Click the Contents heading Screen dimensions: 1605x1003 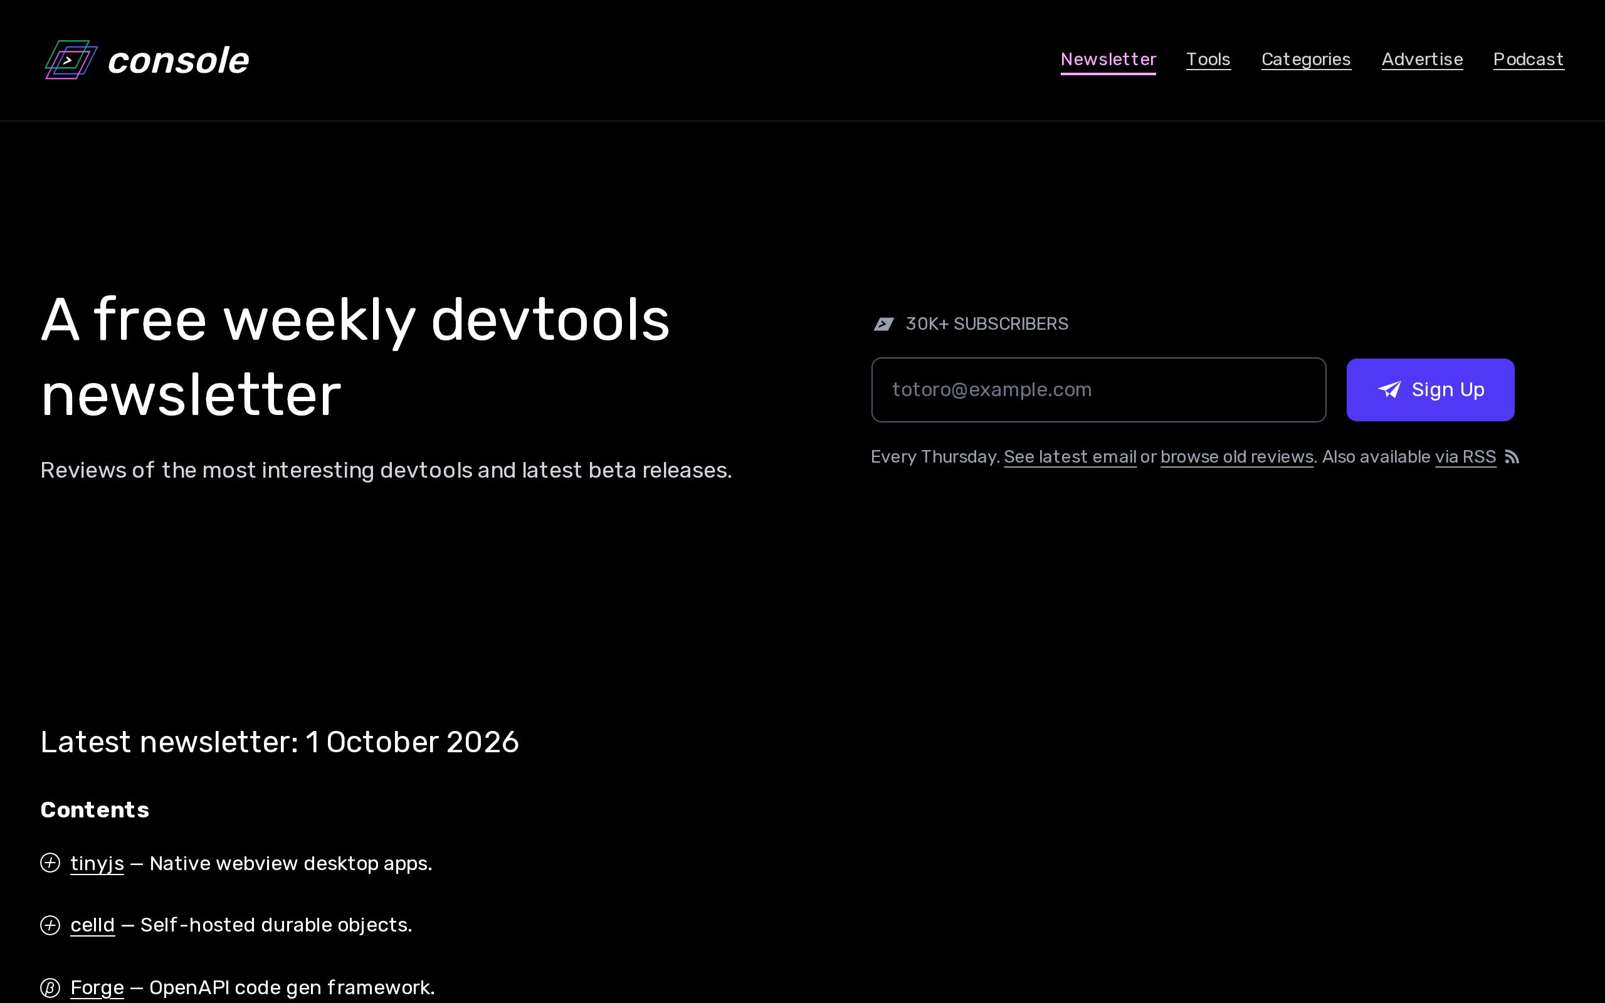pos(95,810)
